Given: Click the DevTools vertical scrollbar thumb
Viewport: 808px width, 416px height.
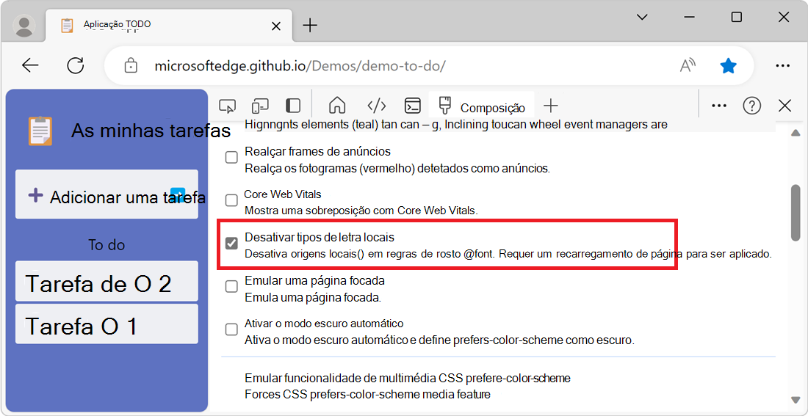Looking at the screenshot, I should coord(795,212).
